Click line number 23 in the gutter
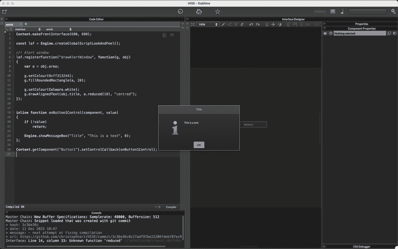This screenshot has width=398, height=249. [x=9, y=136]
